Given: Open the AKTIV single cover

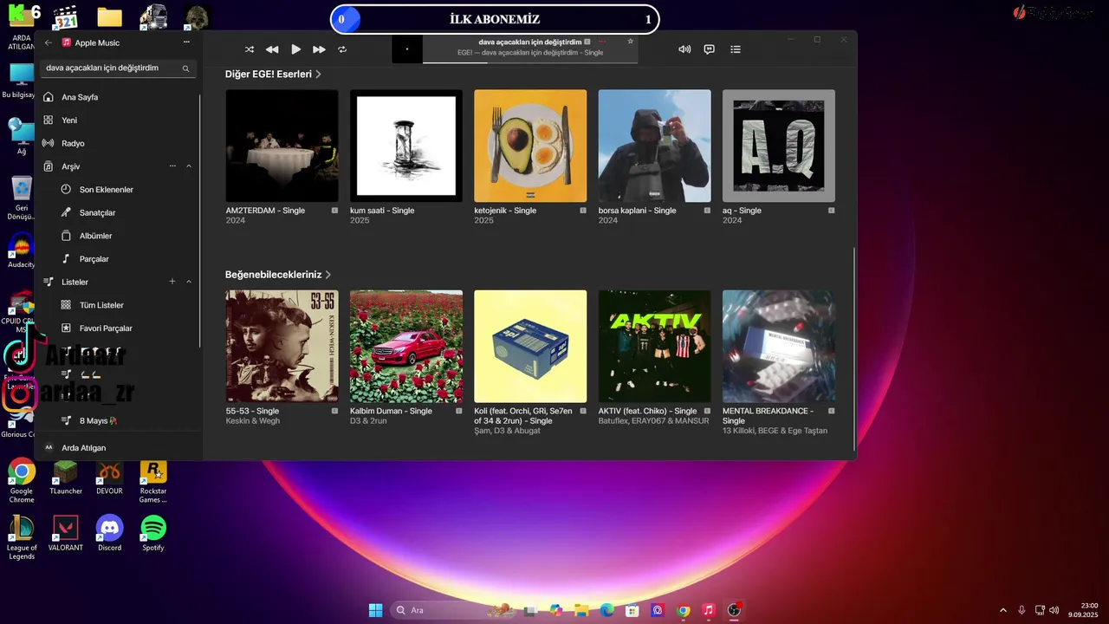Looking at the screenshot, I should coord(654,346).
